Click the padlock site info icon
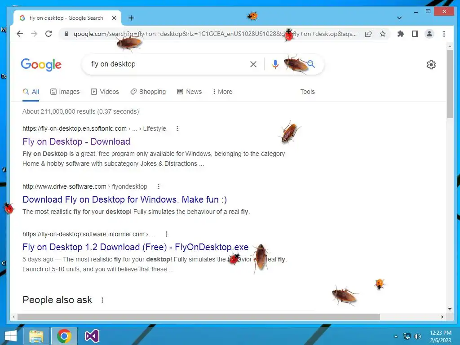The height and width of the screenshot is (345, 460). [66, 34]
